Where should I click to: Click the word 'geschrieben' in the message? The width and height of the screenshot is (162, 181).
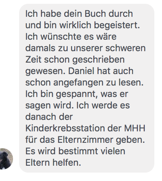pos(98,60)
